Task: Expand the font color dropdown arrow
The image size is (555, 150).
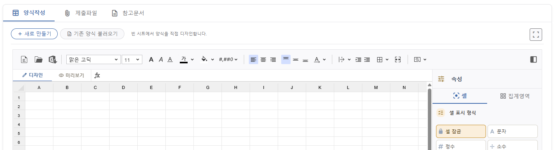Action: [x=192, y=59]
